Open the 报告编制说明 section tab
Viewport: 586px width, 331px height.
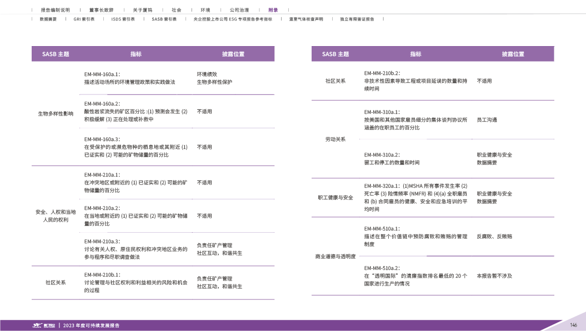click(x=56, y=10)
